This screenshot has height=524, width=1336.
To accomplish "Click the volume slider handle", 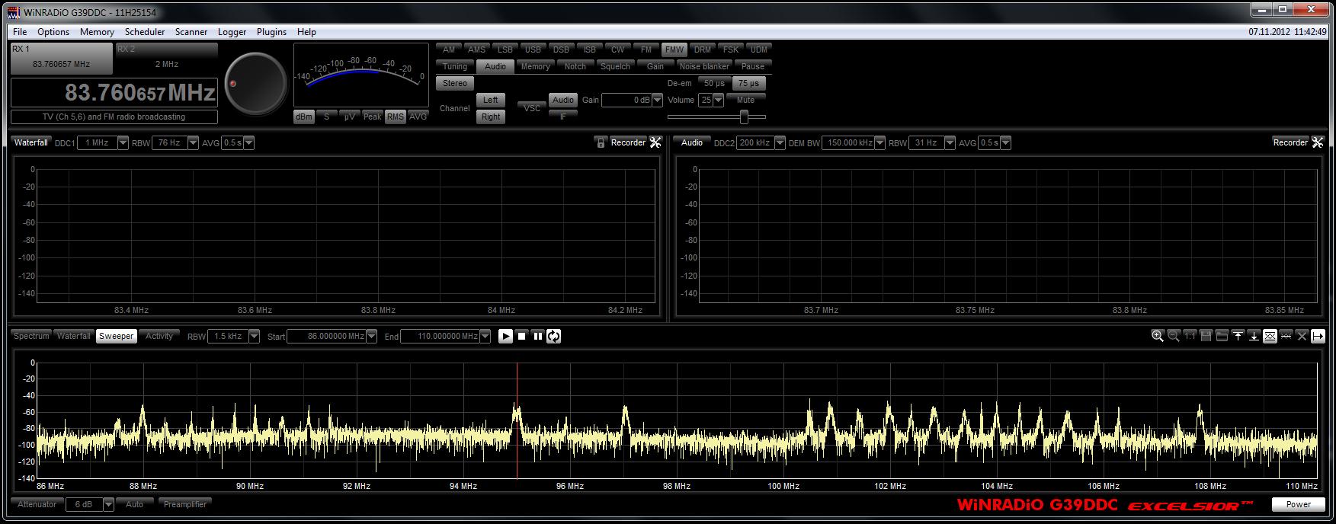I will (744, 117).
